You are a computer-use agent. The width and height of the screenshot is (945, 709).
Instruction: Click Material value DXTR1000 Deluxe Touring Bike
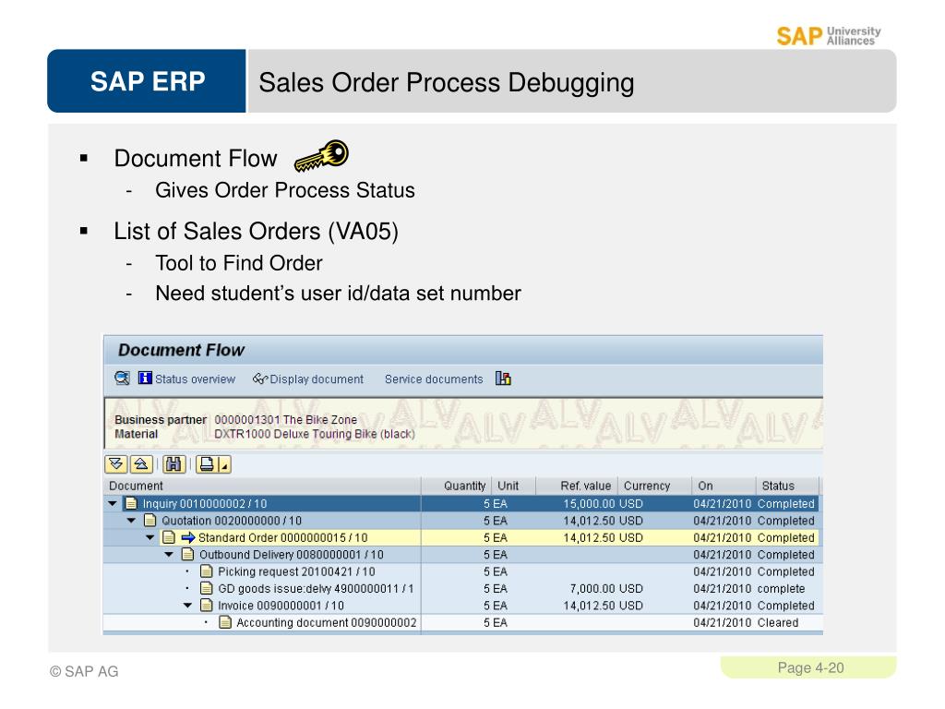coord(315,434)
